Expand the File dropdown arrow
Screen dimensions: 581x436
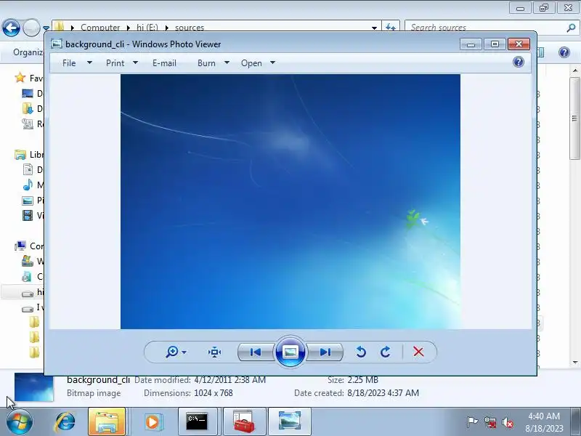pos(89,62)
